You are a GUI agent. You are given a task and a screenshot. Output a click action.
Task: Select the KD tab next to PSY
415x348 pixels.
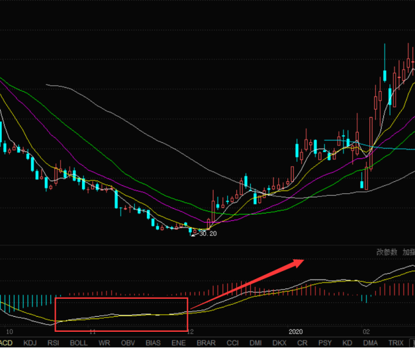(347, 343)
